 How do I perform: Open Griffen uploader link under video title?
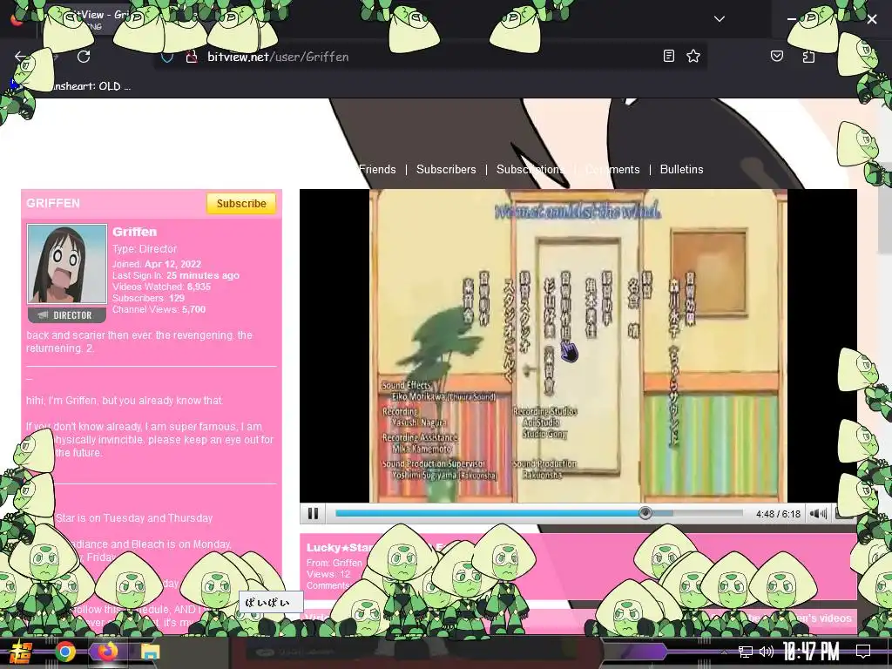click(x=347, y=563)
